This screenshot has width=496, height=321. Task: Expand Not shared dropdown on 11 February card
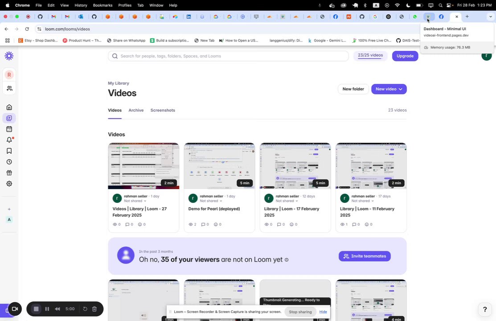(362, 201)
